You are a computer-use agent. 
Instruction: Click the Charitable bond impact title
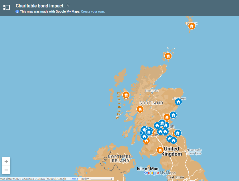point(39,6)
